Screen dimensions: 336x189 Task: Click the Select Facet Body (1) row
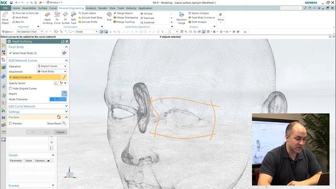coord(35,53)
